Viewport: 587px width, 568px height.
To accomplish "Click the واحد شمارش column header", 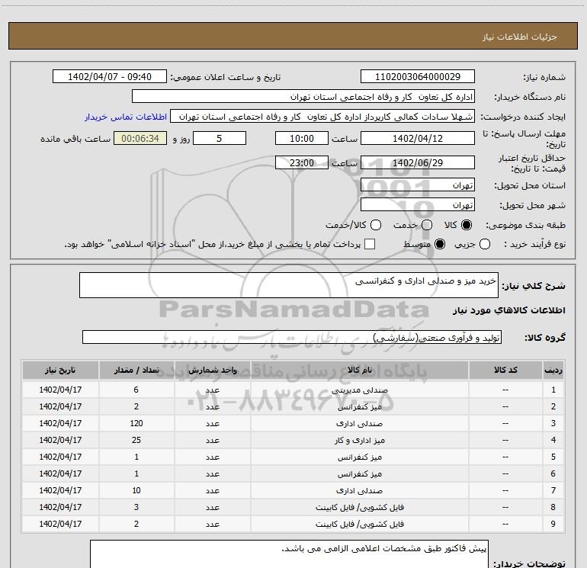I will click(x=212, y=371).
